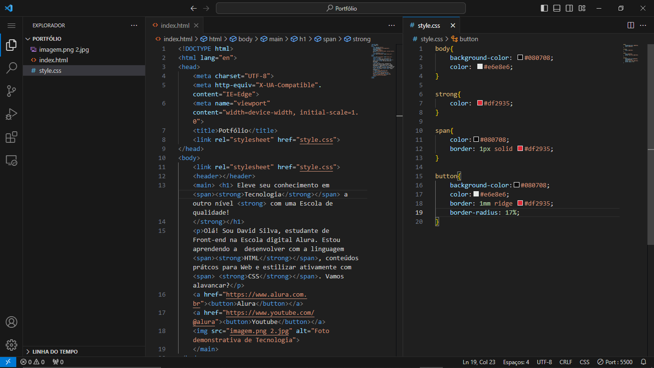Open the Run and Debug view
Image resolution: width=654 pixels, height=368 pixels.
coord(11,114)
